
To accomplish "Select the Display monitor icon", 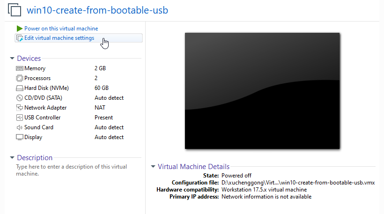I will tap(20, 137).
